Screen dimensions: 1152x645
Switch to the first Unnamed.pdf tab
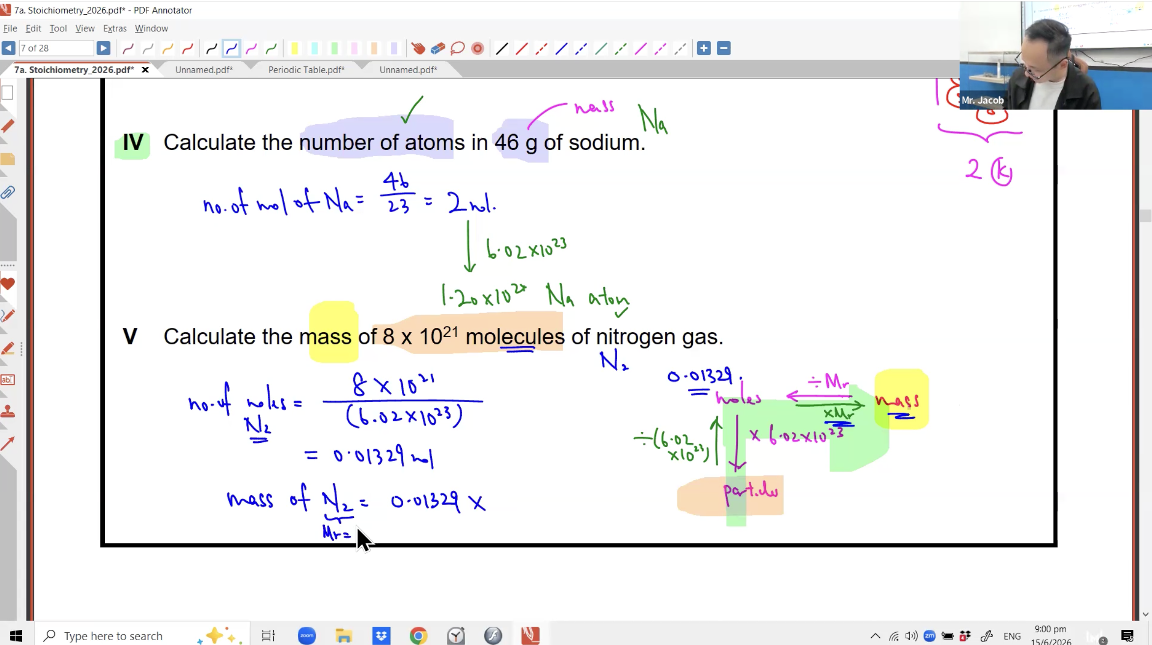tap(204, 70)
